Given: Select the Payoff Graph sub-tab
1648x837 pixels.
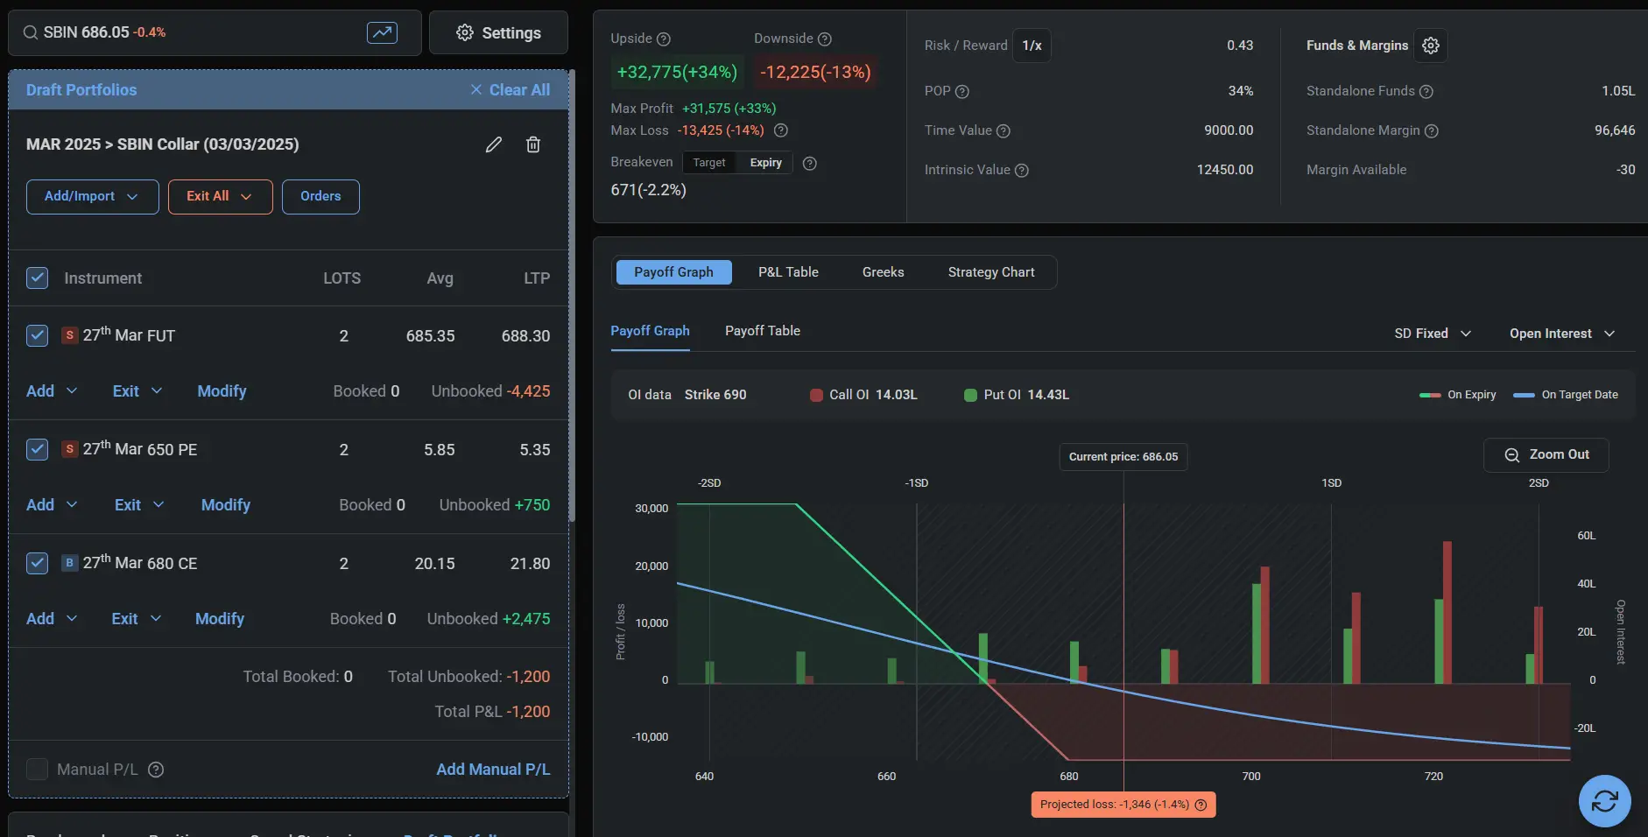Looking at the screenshot, I should coord(650,331).
